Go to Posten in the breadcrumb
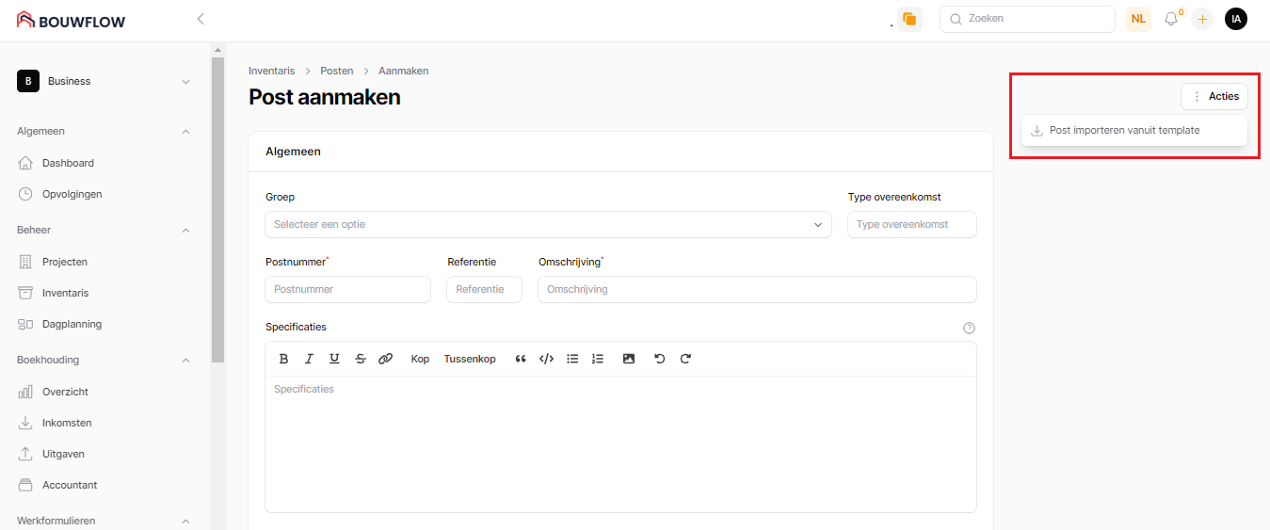The height and width of the screenshot is (530, 1270). (336, 71)
